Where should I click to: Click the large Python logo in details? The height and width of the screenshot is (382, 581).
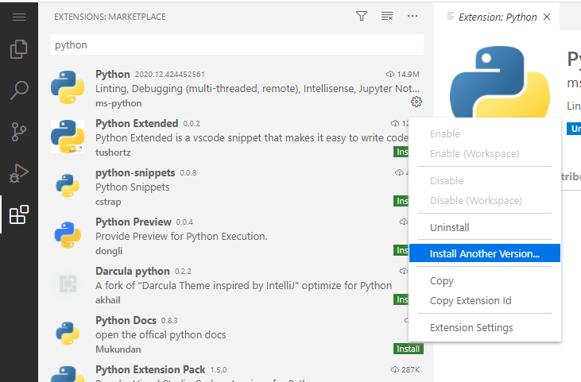click(x=499, y=82)
